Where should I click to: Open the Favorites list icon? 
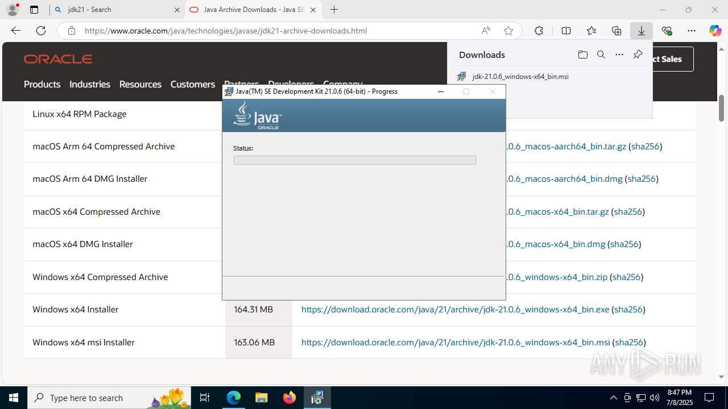pos(591,31)
